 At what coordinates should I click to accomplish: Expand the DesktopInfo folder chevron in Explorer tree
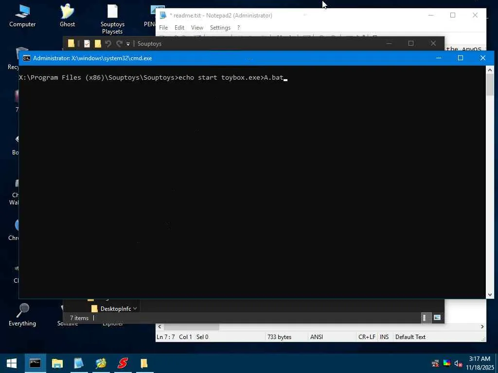tap(135, 308)
